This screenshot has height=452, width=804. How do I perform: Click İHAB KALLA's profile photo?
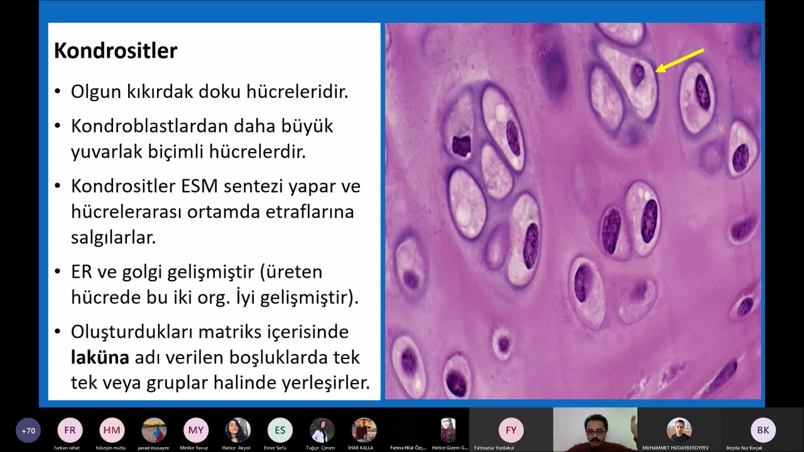(364, 430)
